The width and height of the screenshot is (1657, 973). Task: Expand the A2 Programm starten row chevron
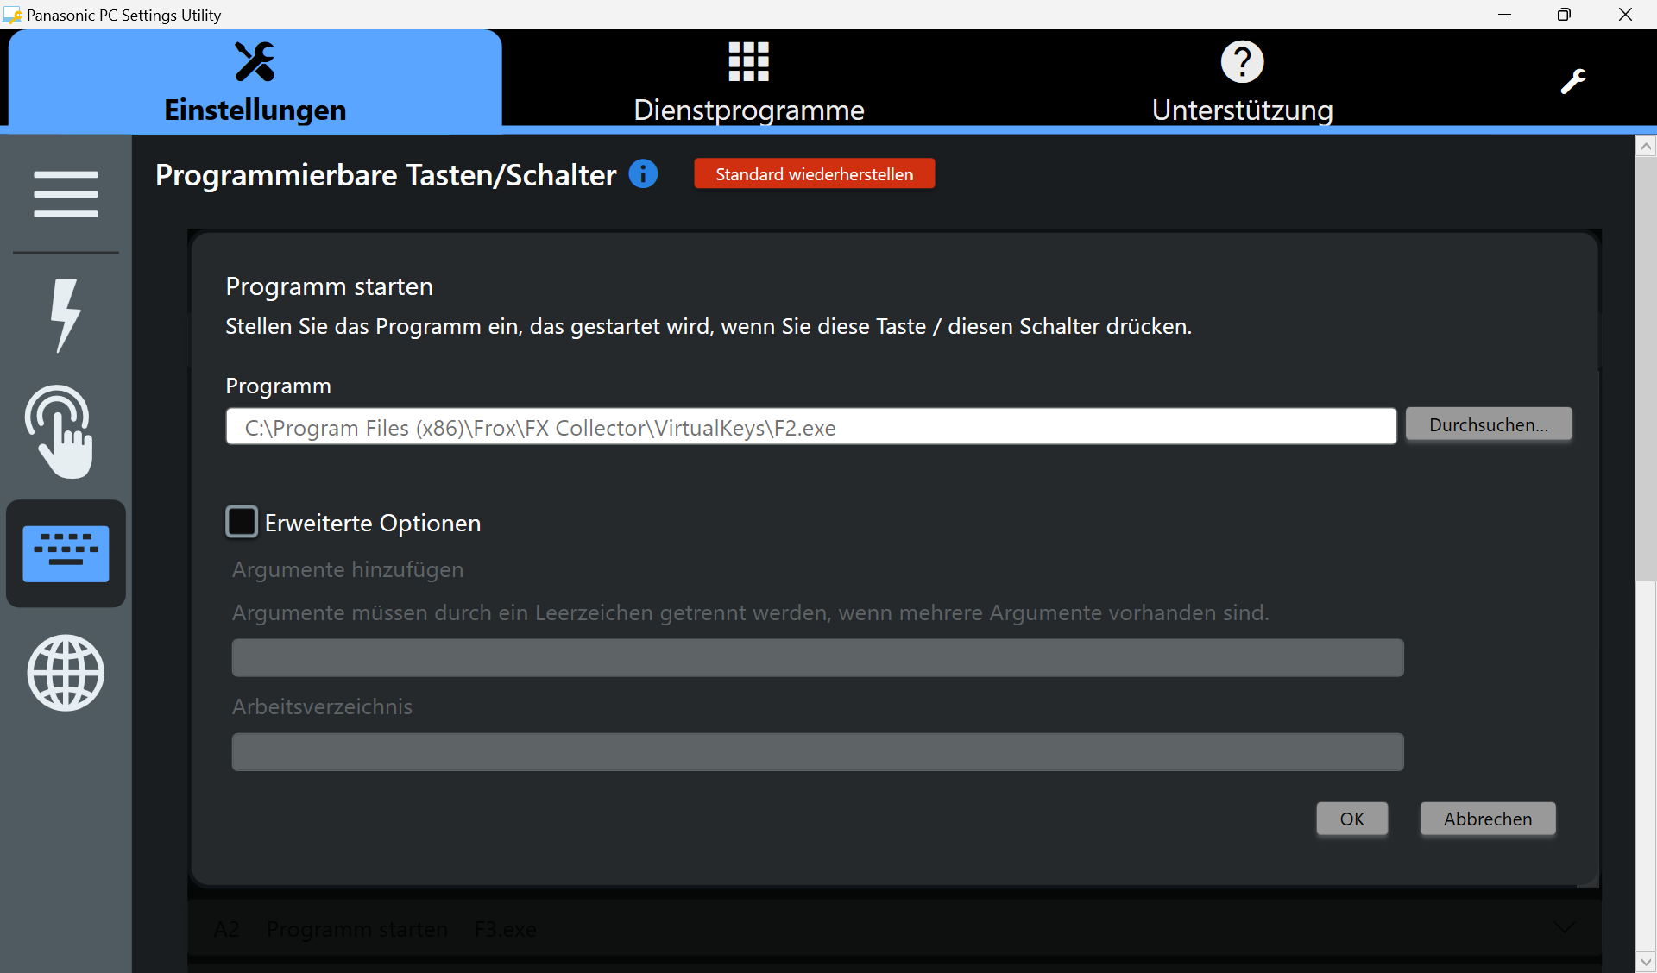[x=1564, y=928]
